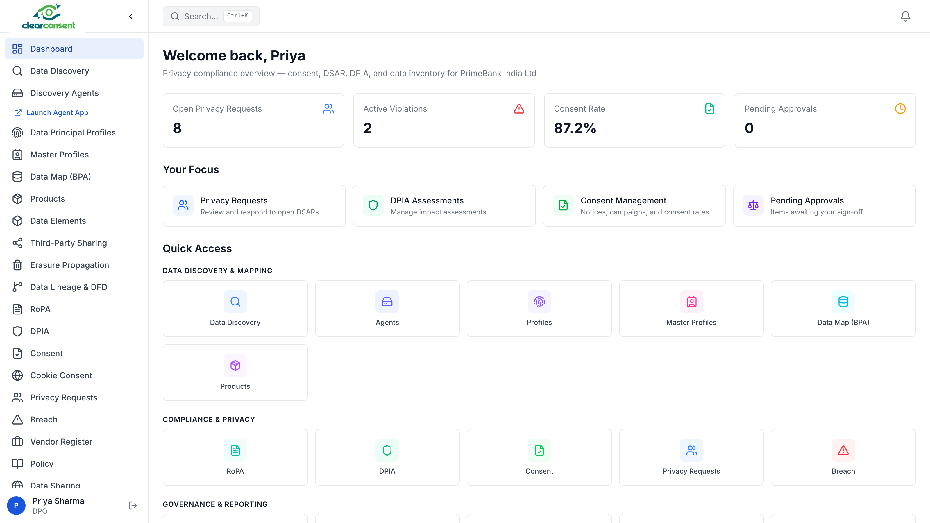Click the Consent Rate value 87.2%

coord(575,128)
